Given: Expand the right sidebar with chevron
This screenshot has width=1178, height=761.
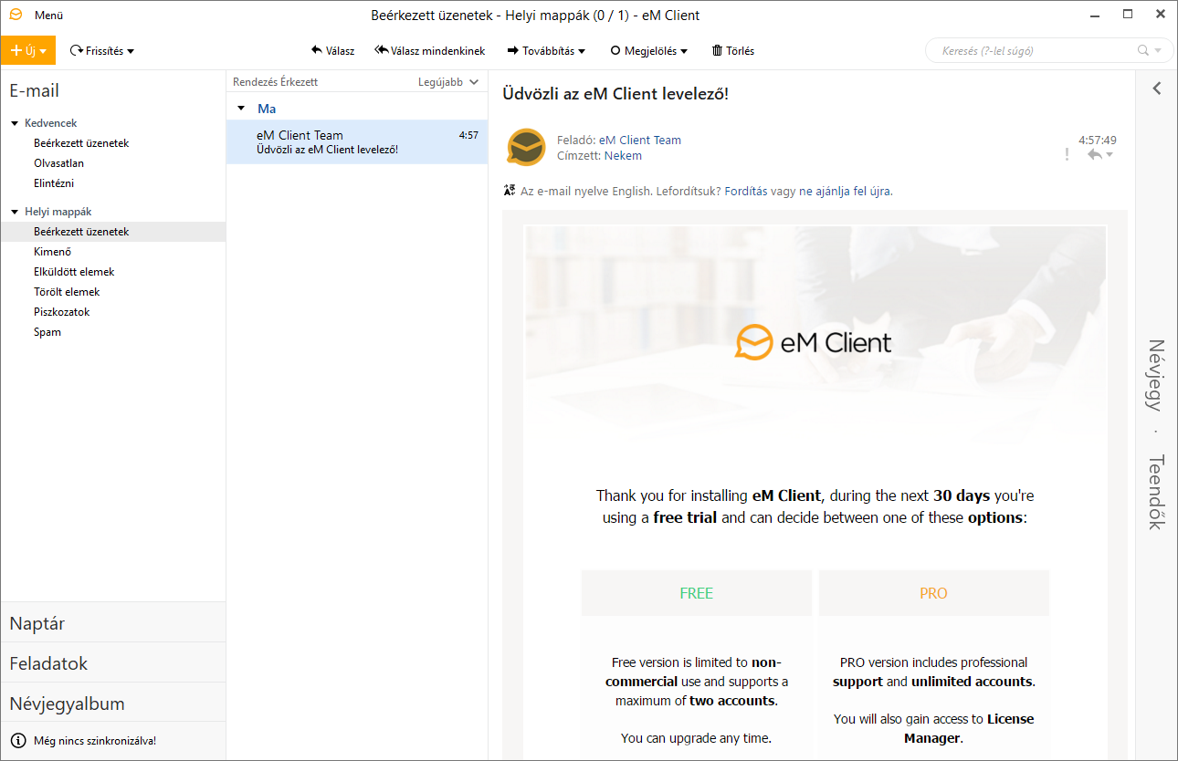Looking at the screenshot, I should point(1156,89).
